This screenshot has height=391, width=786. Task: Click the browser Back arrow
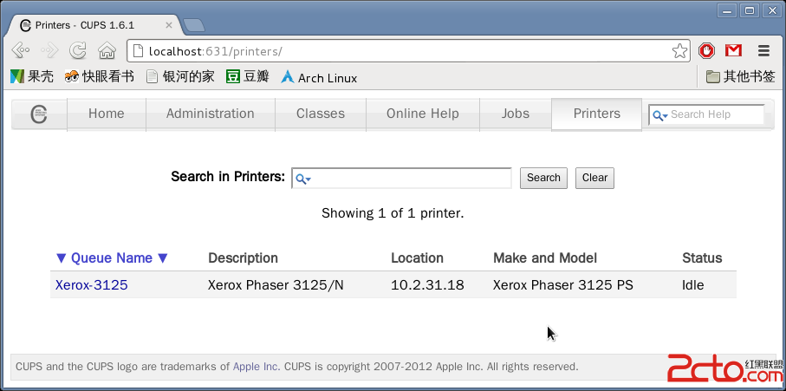[21, 50]
